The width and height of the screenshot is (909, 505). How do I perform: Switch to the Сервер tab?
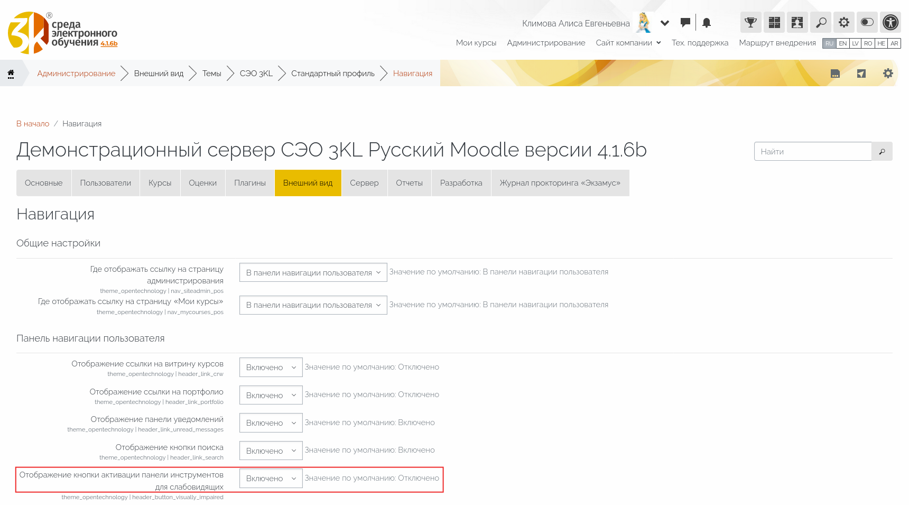pos(364,183)
